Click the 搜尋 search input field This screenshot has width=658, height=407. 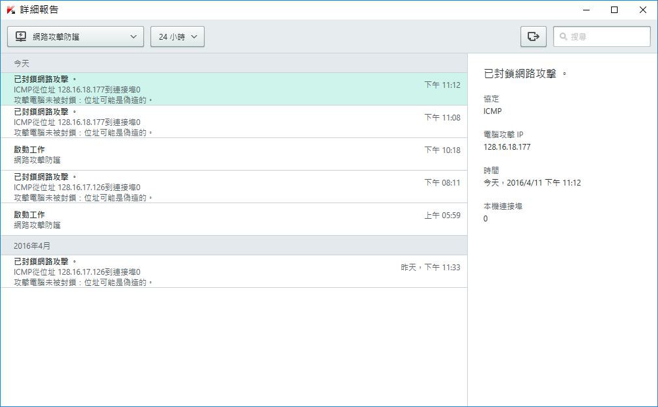602,36
